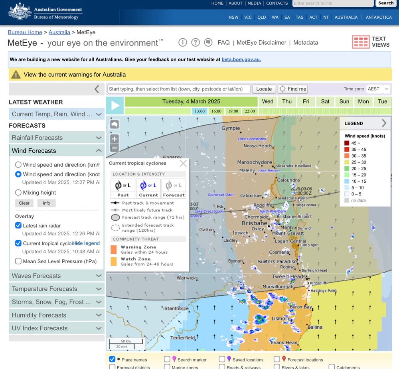Click the Forecast track range ellipse icon
The image size is (399, 369).
[115, 217]
